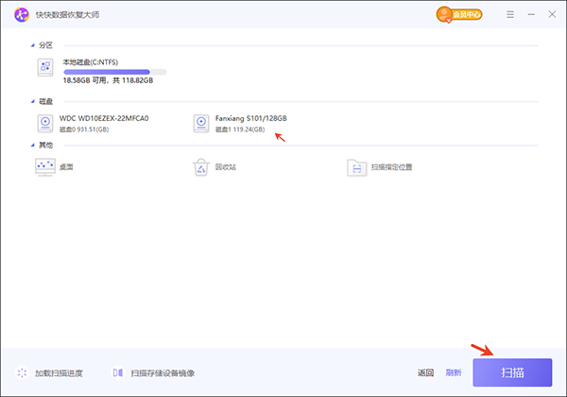Screen dimensions: 567x397
Task: Open the hamburger menu in title bar
Action: (510, 14)
